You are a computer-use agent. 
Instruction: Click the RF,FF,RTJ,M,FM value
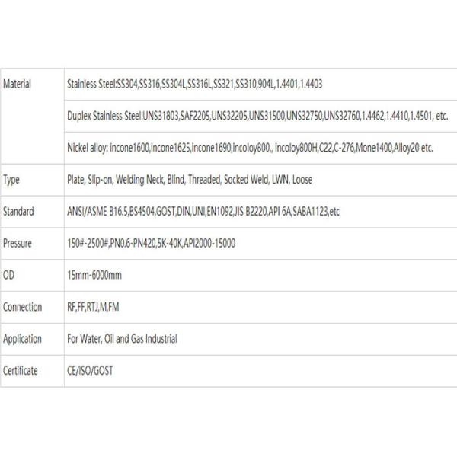(93, 307)
